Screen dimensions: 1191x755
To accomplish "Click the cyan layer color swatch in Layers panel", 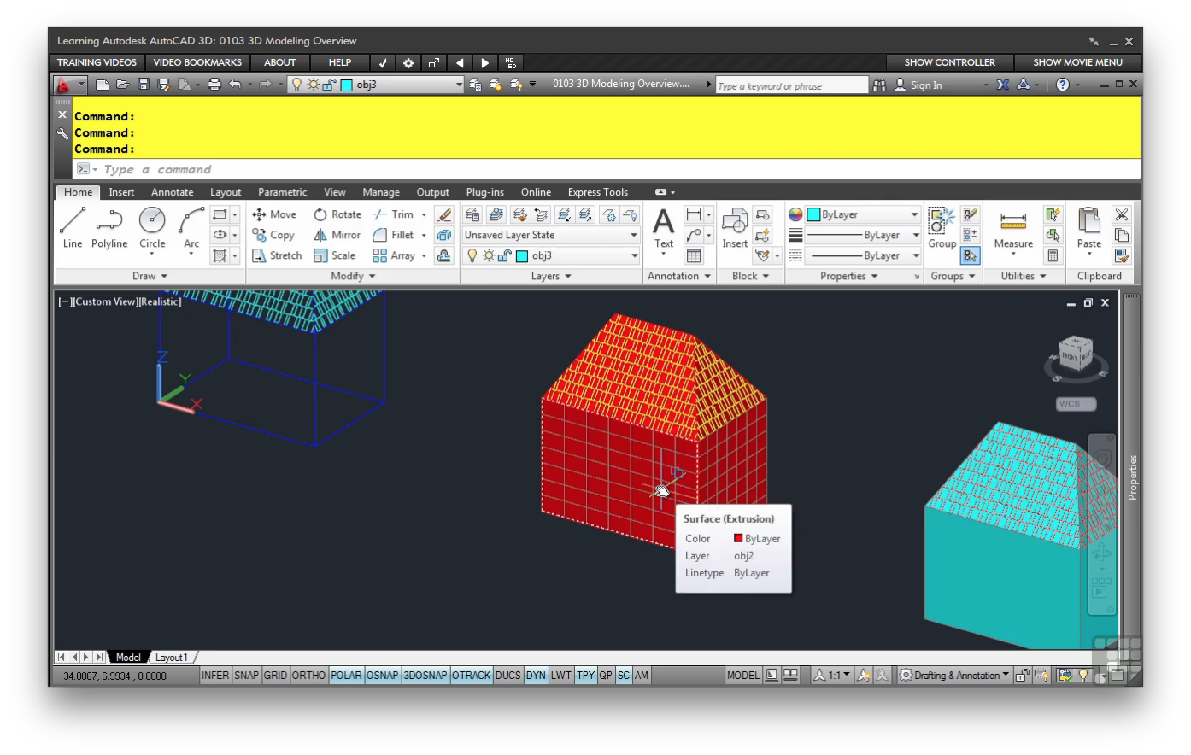I will (x=522, y=255).
